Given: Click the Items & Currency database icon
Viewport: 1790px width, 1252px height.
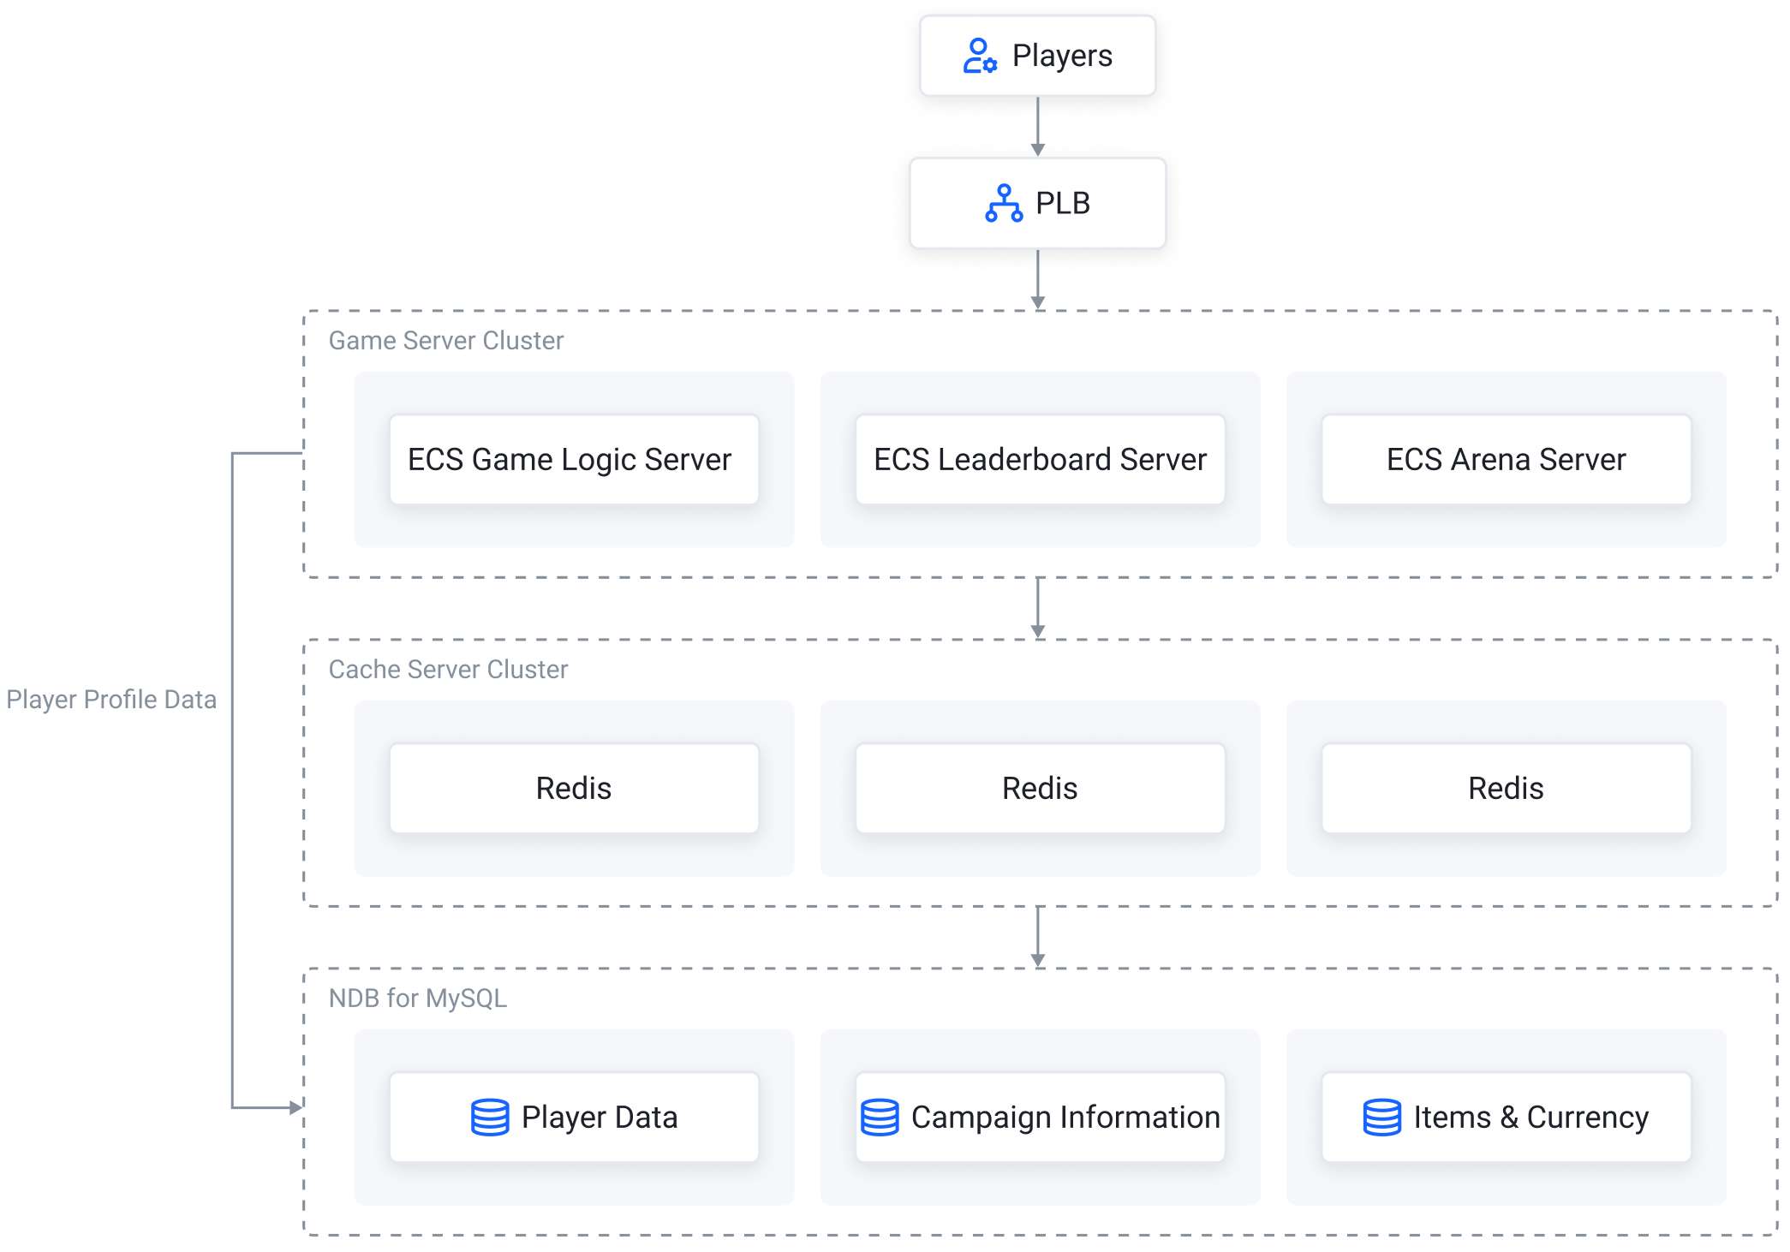Looking at the screenshot, I should (x=1381, y=1118).
